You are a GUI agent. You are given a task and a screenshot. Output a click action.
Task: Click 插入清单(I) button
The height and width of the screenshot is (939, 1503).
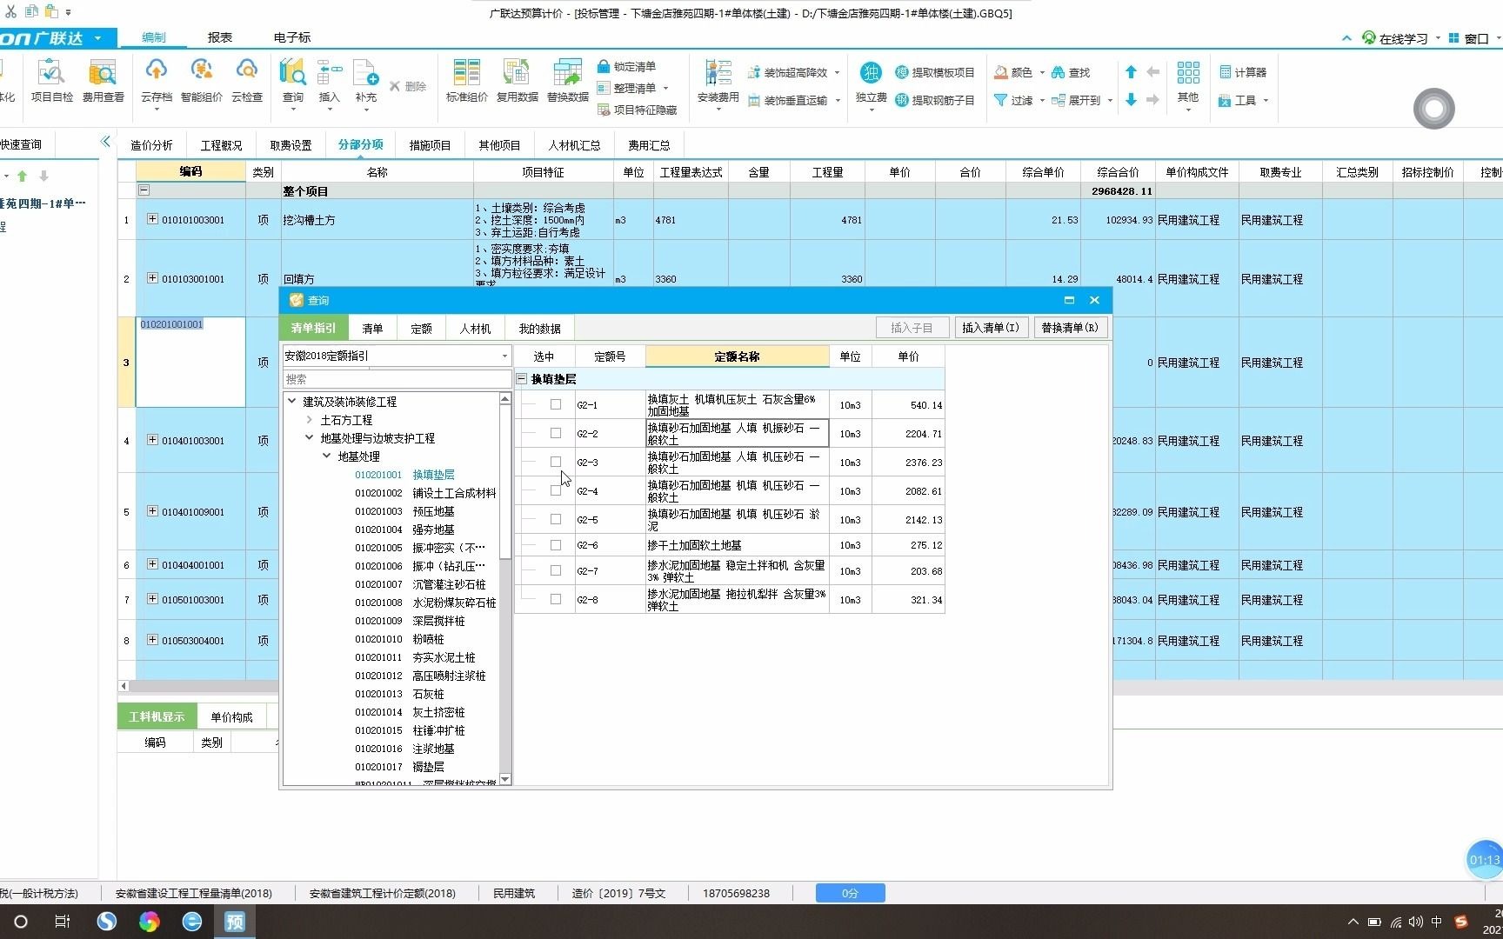tap(991, 328)
